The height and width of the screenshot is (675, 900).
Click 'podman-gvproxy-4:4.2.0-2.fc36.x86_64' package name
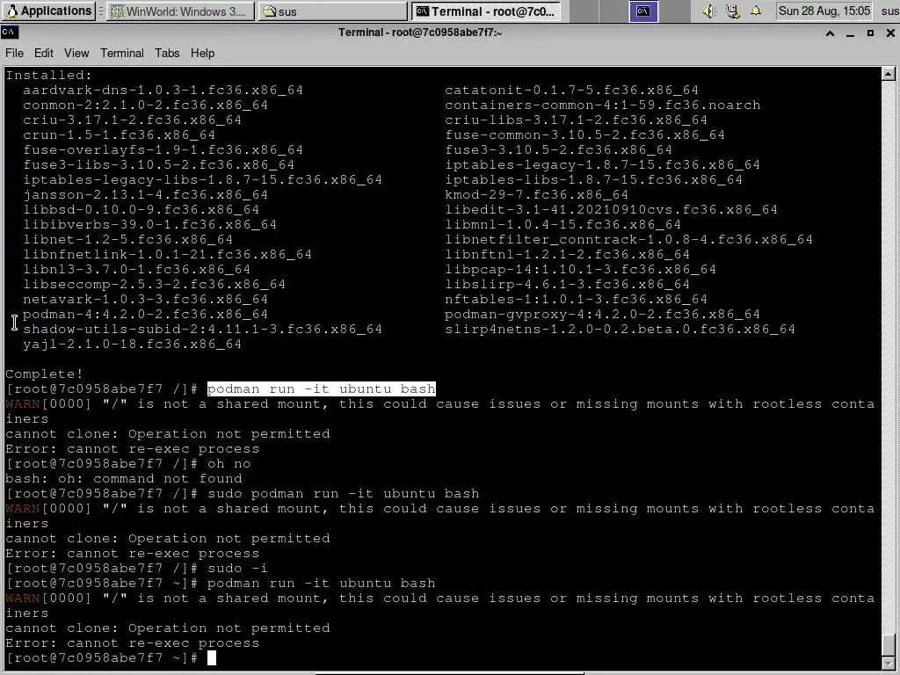(x=602, y=315)
